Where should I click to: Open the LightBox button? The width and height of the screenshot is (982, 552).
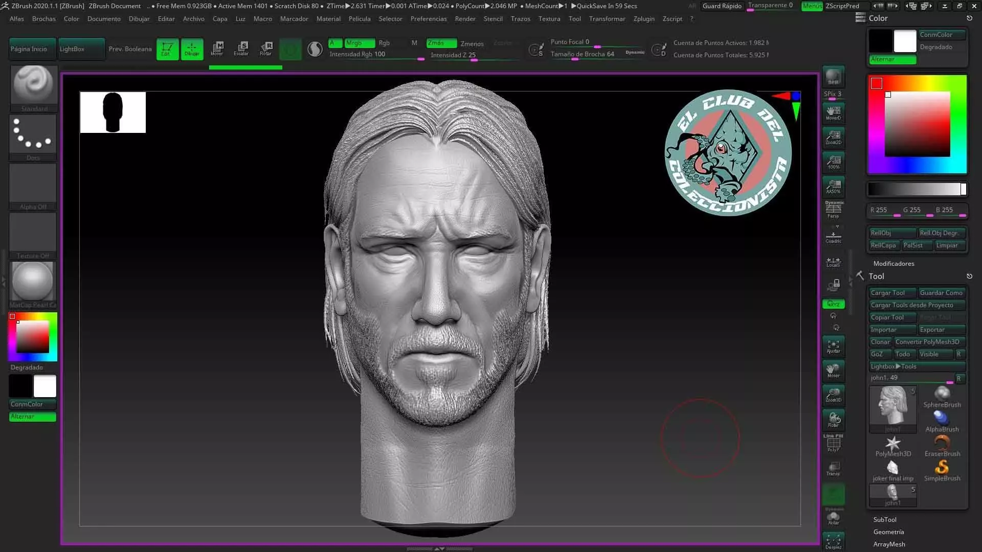(x=81, y=49)
